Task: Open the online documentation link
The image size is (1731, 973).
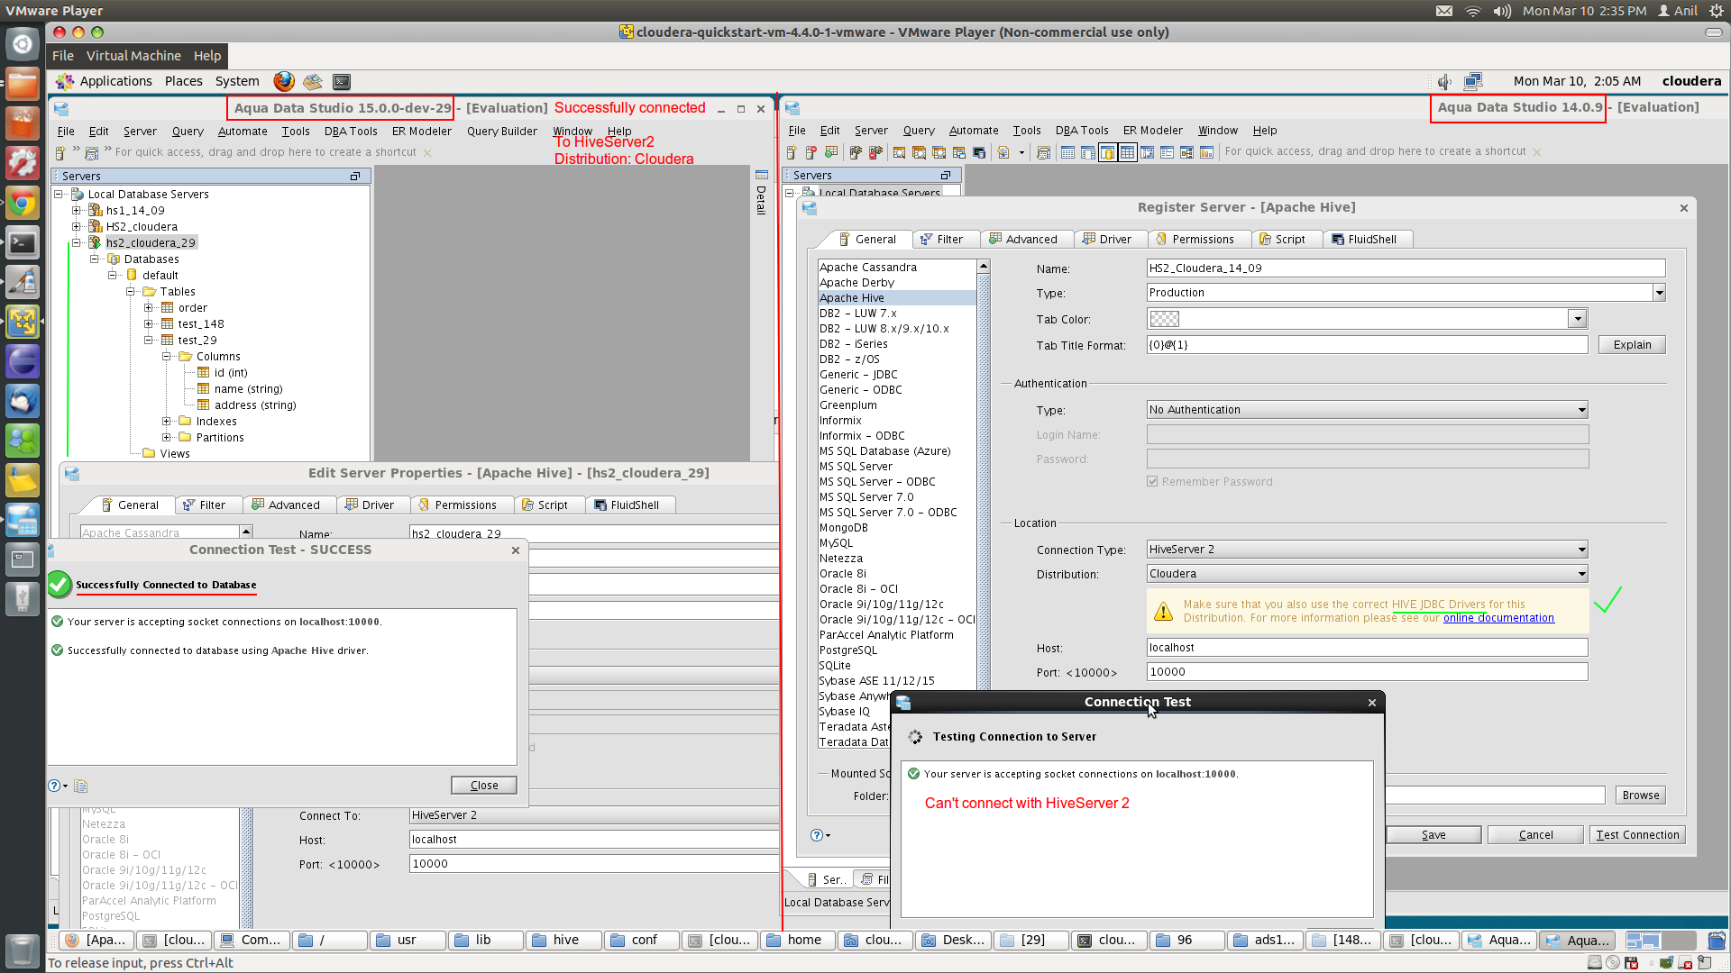Action: click(1498, 618)
